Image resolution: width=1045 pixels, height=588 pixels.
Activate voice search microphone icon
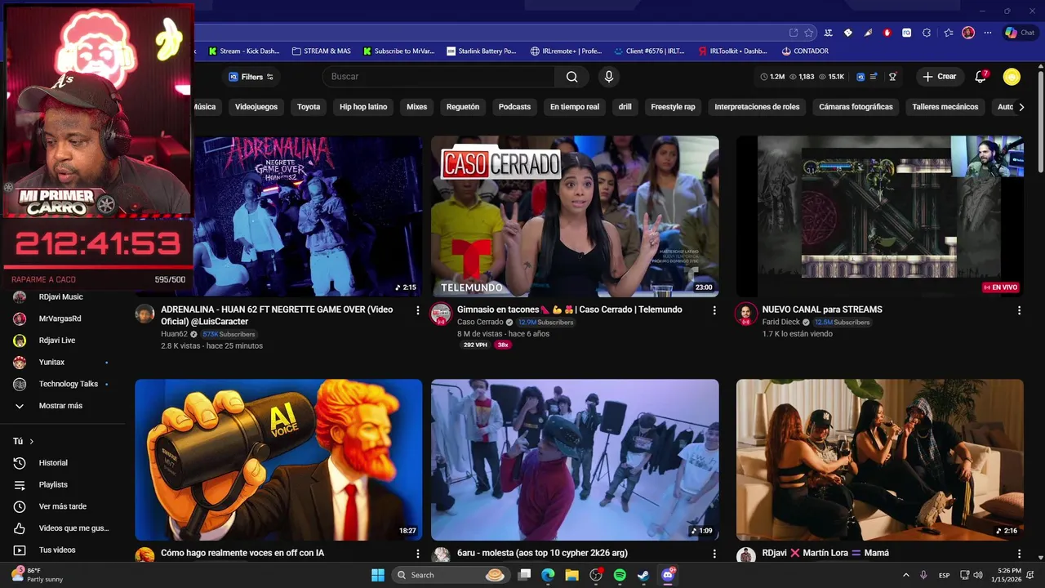tap(608, 77)
